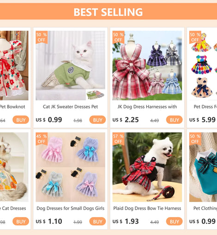217x235 pixels.
Task: Open the white dog plaid harness image
Action: tap(147, 167)
